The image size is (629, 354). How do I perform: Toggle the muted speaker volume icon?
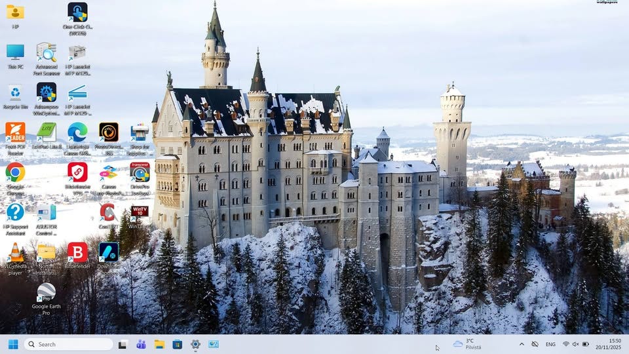click(x=576, y=344)
